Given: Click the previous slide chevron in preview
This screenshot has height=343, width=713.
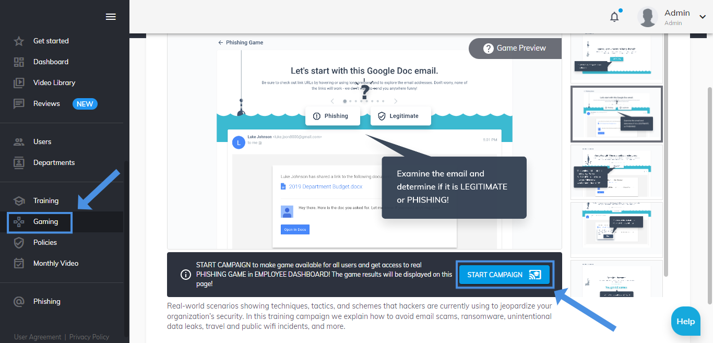Looking at the screenshot, I should coord(331,101).
